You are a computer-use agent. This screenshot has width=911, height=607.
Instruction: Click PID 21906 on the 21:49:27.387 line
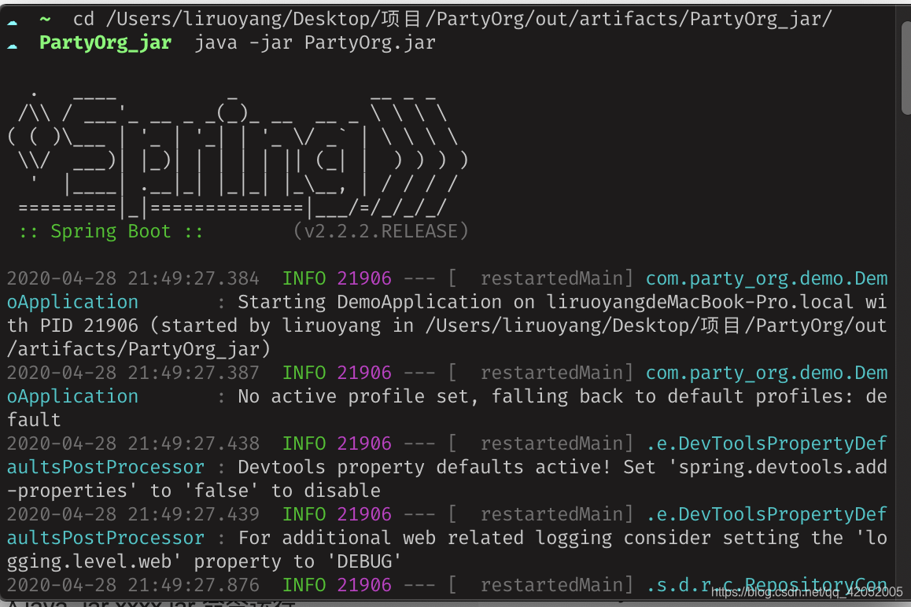click(x=364, y=373)
